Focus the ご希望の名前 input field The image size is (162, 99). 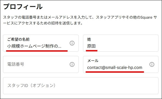(x=41, y=43)
